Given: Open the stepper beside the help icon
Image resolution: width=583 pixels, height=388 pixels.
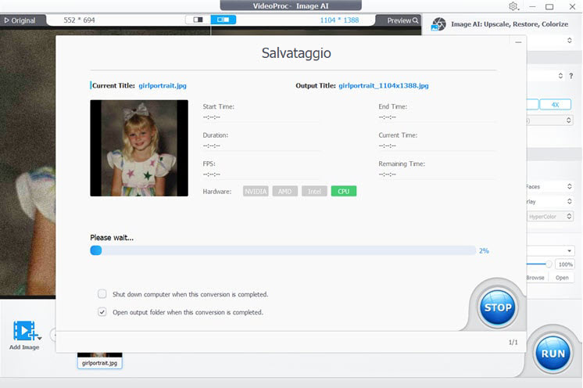Looking at the screenshot, I should [x=560, y=76].
